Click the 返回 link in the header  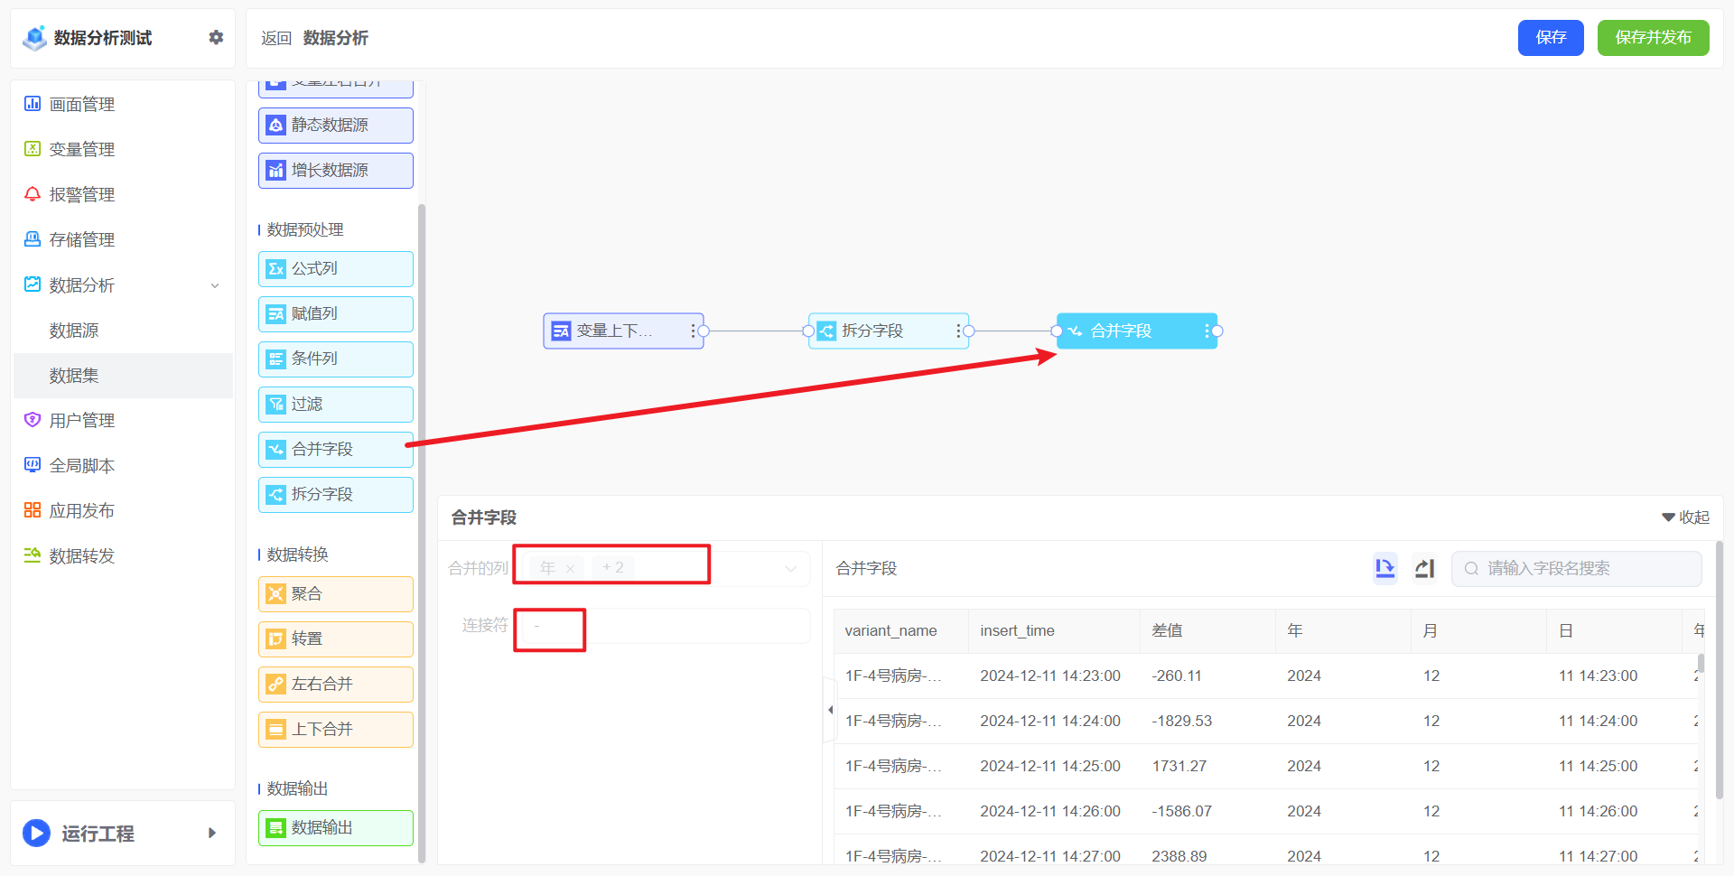pyautogui.click(x=276, y=38)
